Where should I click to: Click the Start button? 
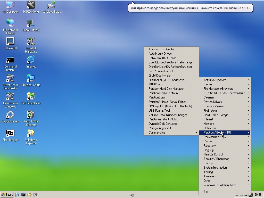point(7,195)
